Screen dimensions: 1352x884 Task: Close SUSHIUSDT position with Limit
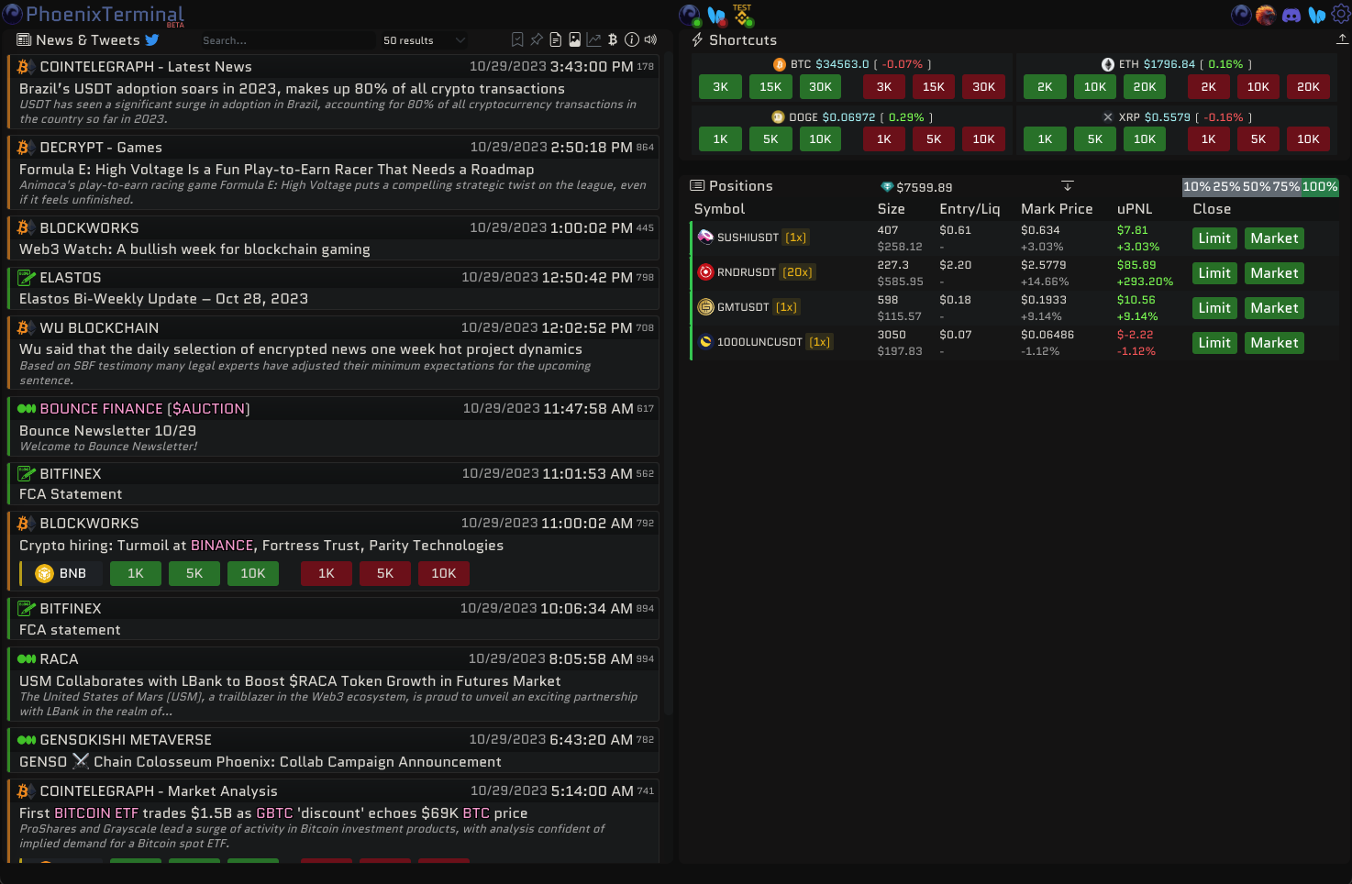click(1214, 238)
